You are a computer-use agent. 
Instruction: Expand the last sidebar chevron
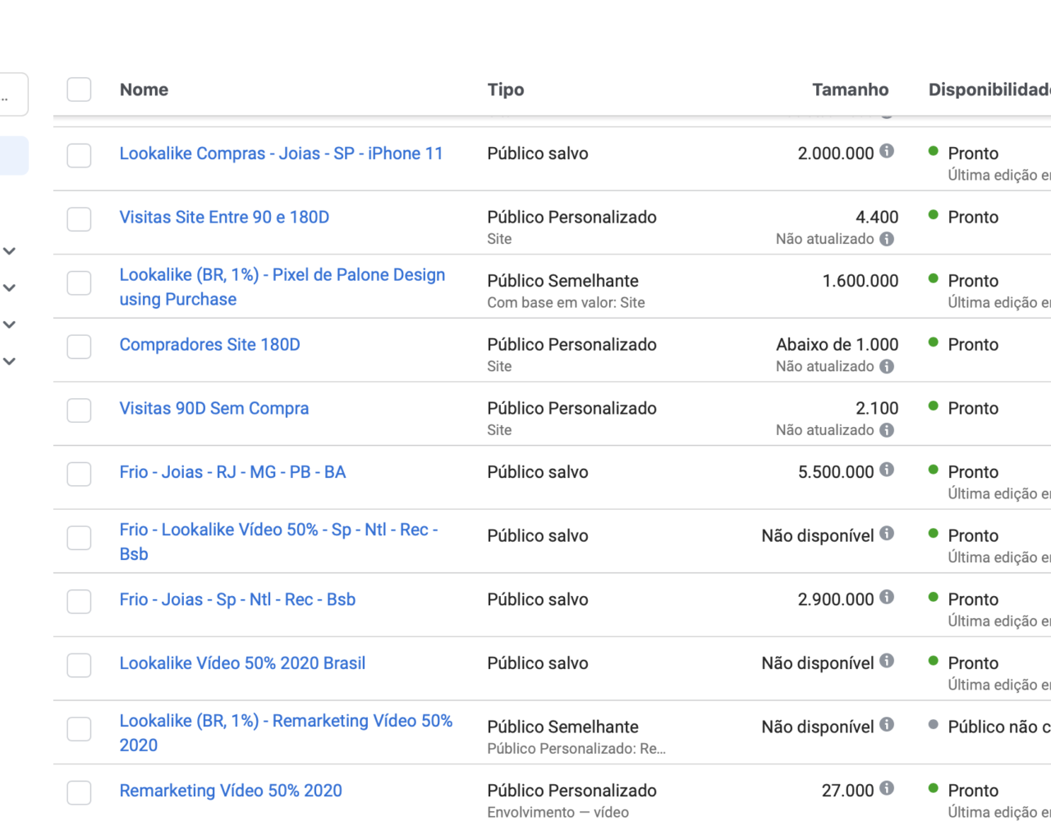pyautogui.click(x=10, y=361)
